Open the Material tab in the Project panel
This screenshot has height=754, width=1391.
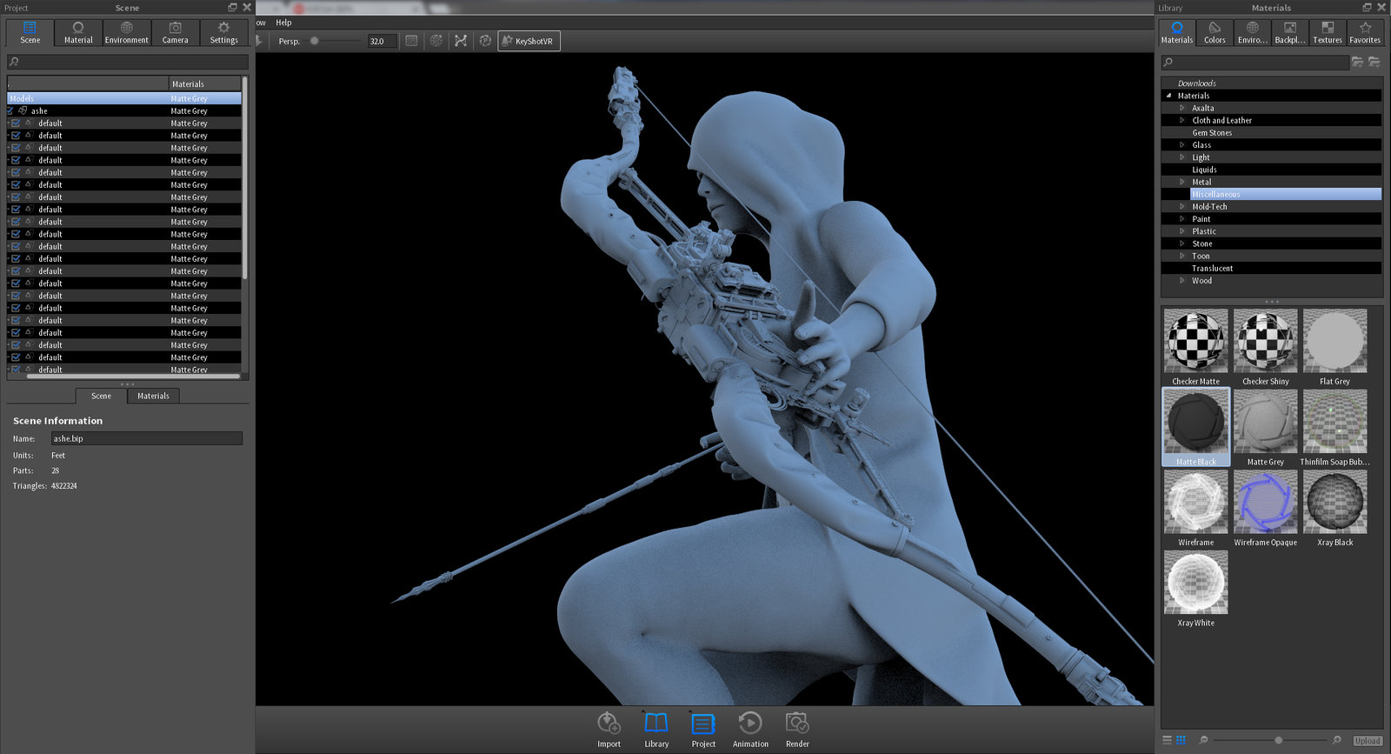[78, 33]
